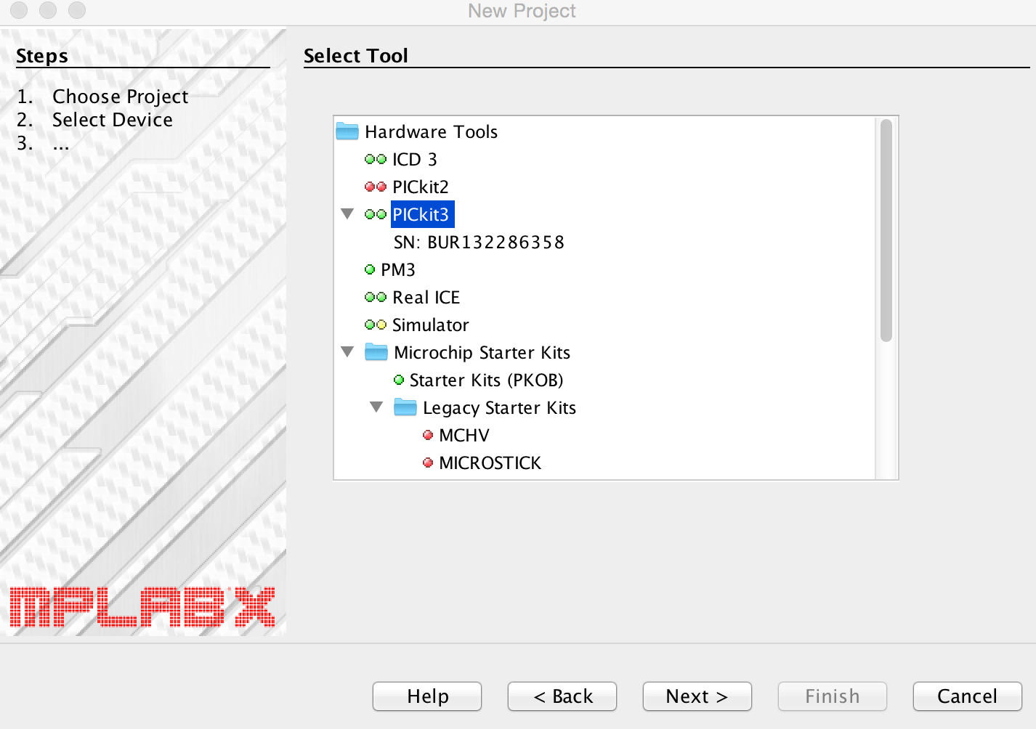Select Starter Kits (PKOB) entry
The image size is (1036, 729).
[x=486, y=380]
